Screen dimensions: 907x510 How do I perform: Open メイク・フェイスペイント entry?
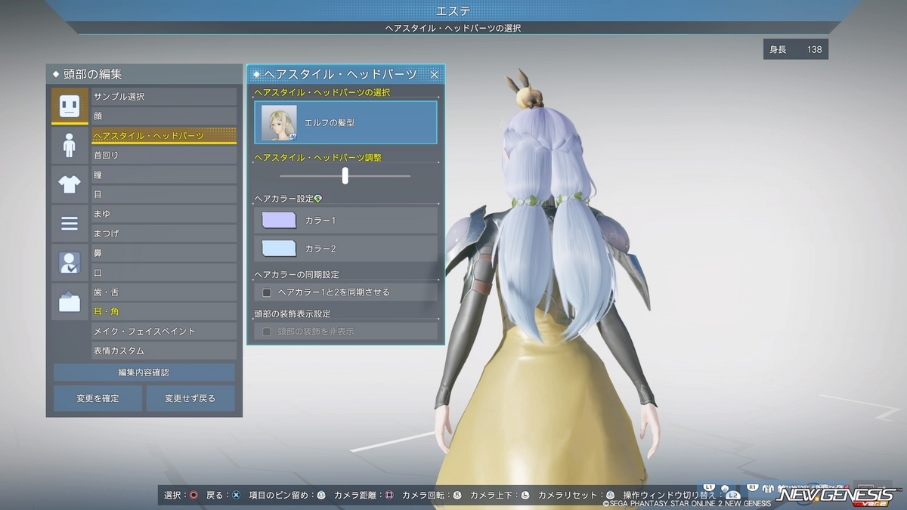point(164,331)
